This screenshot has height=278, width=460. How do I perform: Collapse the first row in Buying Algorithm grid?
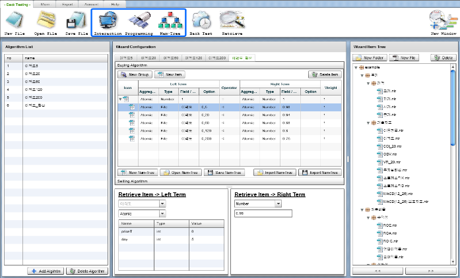point(120,99)
